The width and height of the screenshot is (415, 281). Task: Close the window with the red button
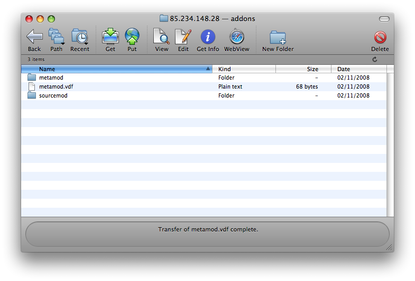click(29, 19)
